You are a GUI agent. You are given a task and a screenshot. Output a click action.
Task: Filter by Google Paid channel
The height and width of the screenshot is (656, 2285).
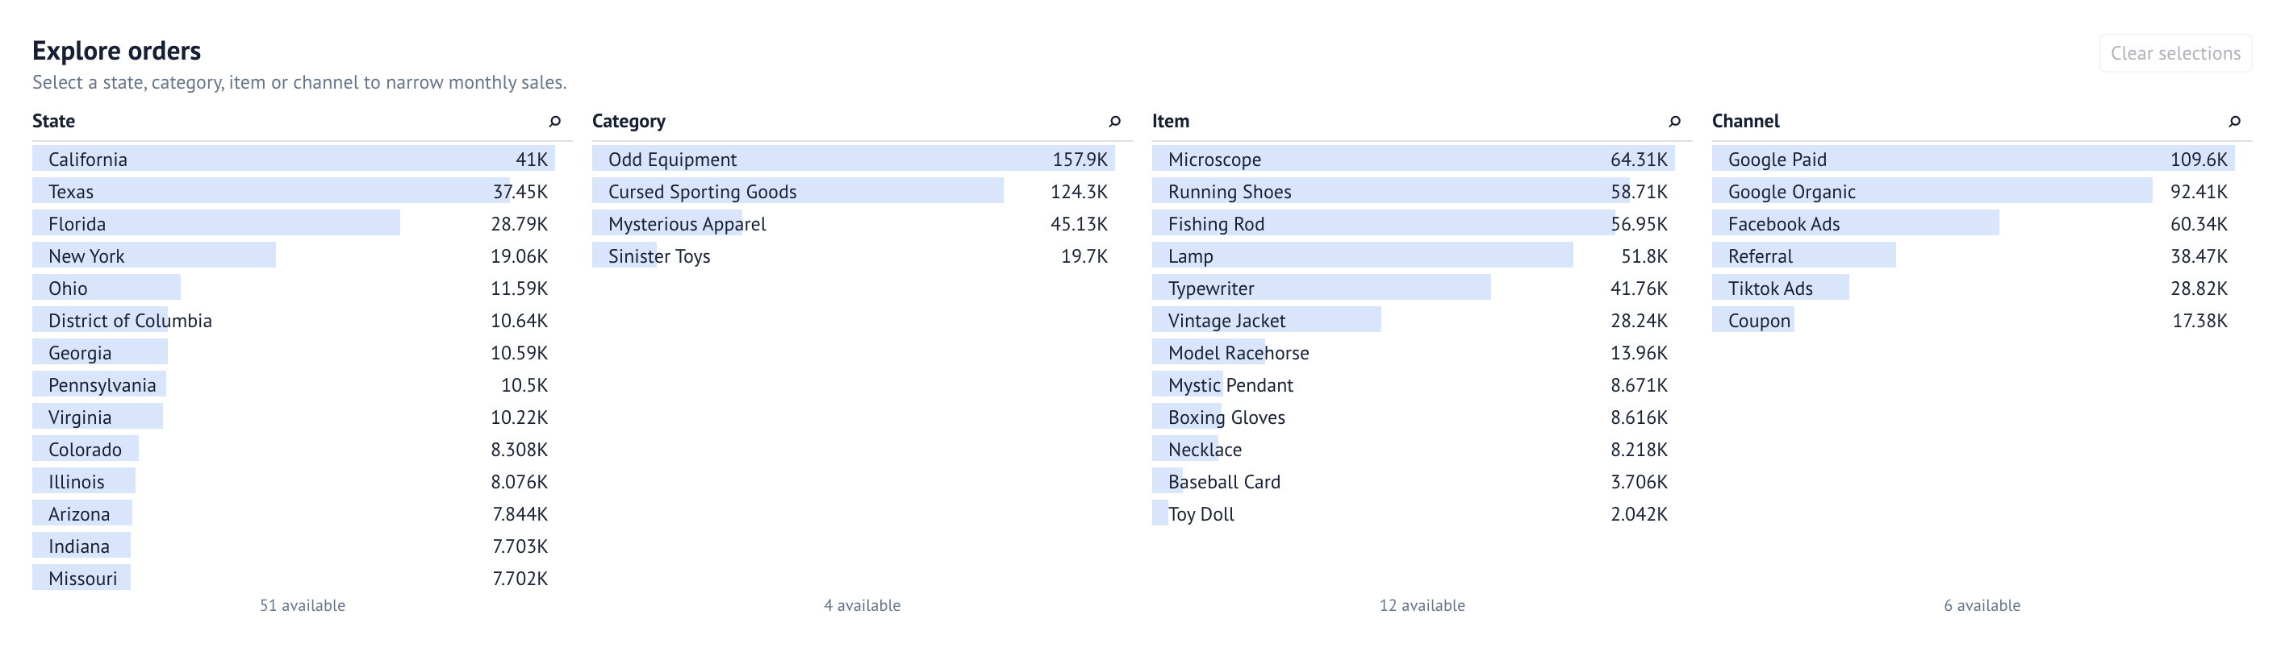[x=1973, y=160]
